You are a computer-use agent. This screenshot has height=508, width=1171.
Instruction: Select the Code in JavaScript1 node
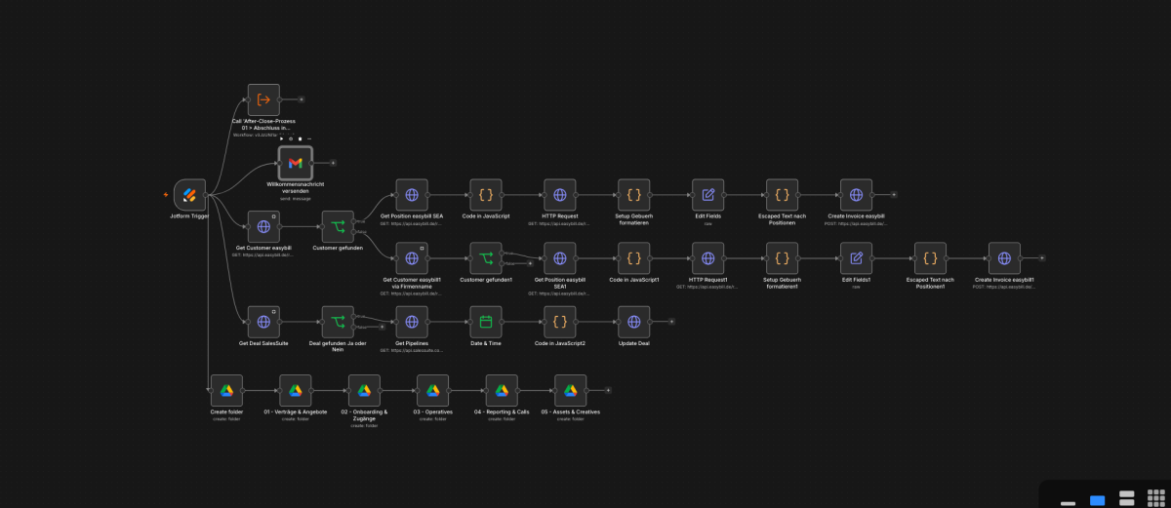click(x=634, y=258)
